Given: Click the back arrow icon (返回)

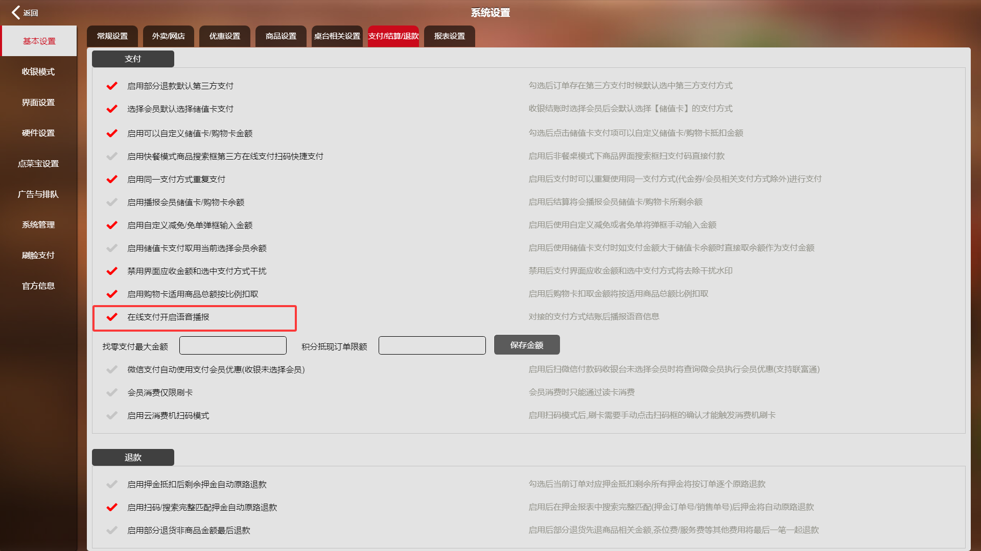Looking at the screenshot, I should [x=16, y=12].
